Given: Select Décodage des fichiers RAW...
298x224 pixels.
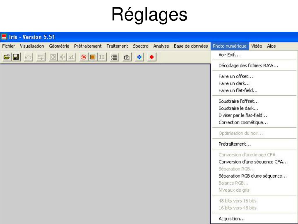Looking at the screenshot, I should pyautogui.click(x=254, y=66).
